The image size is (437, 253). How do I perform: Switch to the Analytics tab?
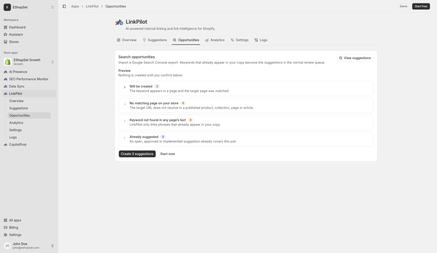[215, 40]
